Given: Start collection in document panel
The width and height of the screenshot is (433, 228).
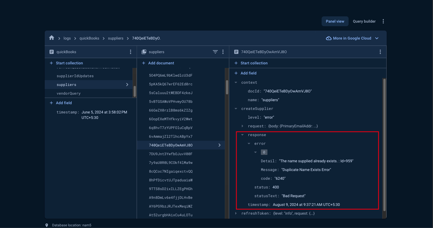Looking at the screenshot, I should [254, 63].
